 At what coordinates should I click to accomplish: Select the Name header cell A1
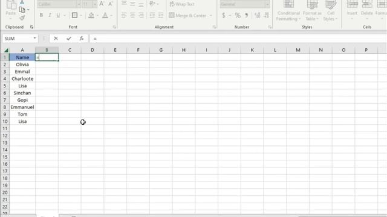point(22,57)
